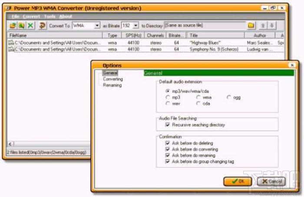Select Renaming in Options tree
Screen dimensions: 304x197
coord(112,85)
